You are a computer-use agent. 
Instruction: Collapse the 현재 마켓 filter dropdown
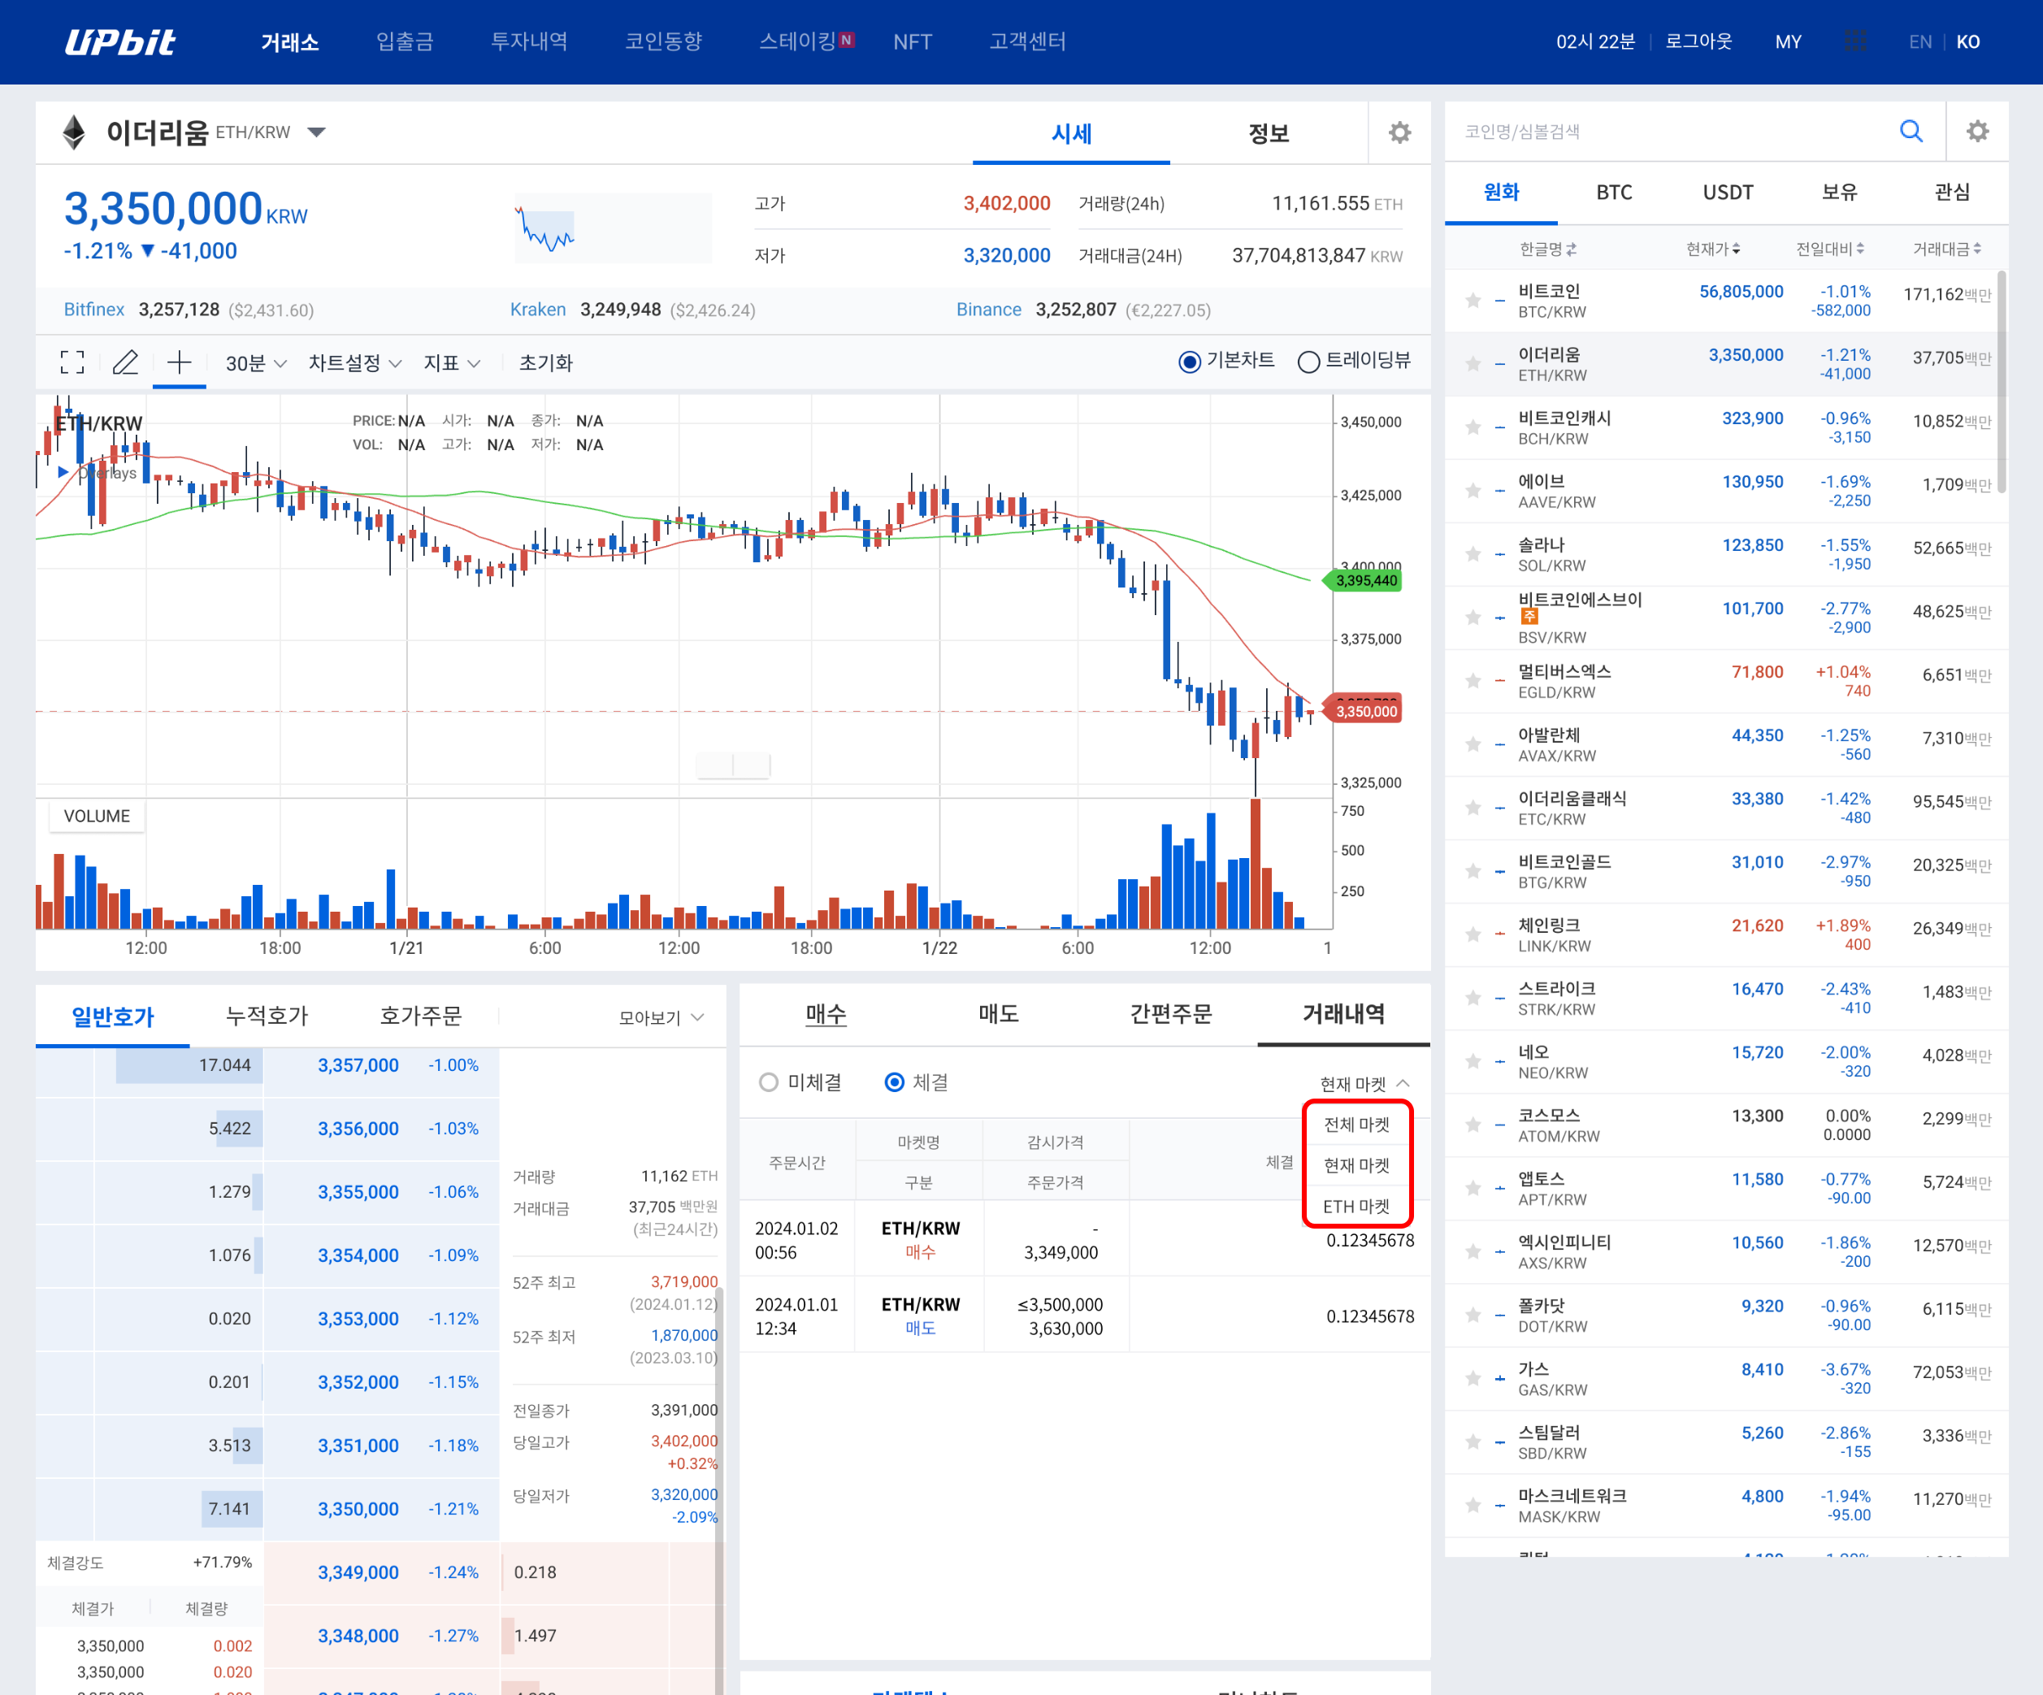click(1365, 1084)
